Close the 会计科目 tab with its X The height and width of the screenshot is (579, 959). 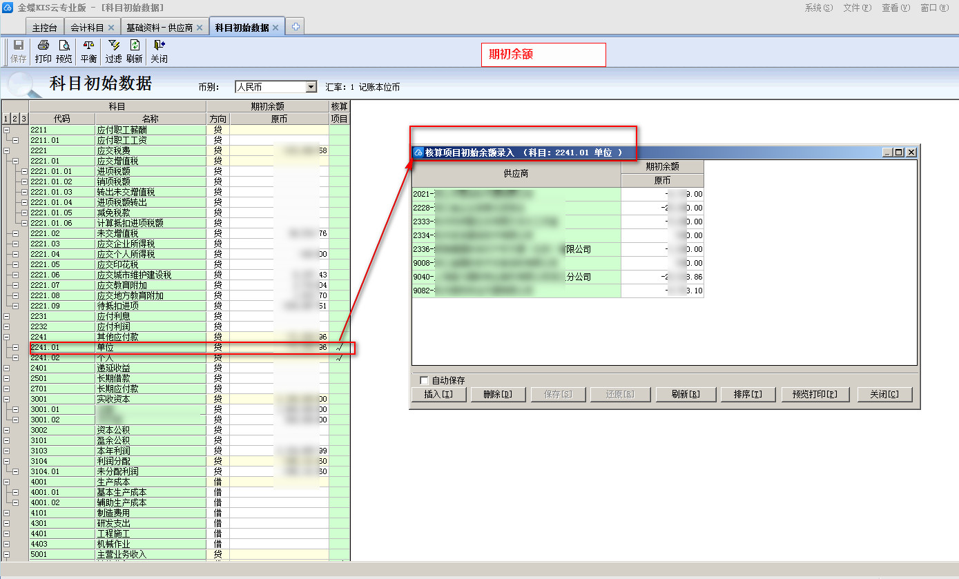point(111,28)
